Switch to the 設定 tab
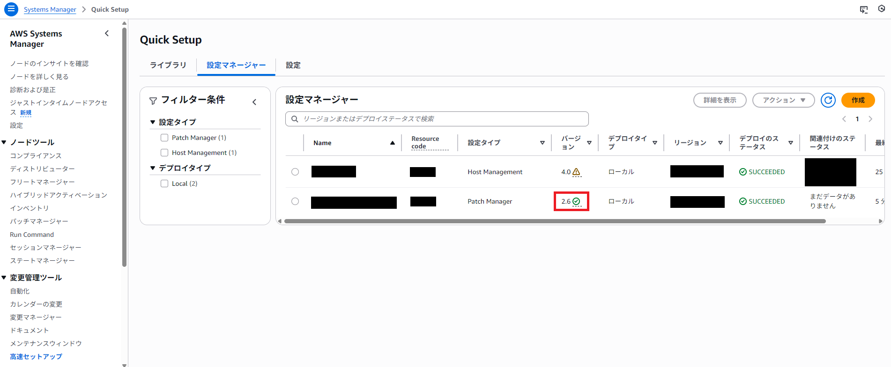Image resolution: width=891 pixels, height=367 pixels. pyautogui.click(x=293, y=65)
